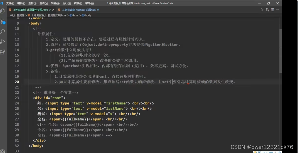Open the Extensions view
The image size is (298, 153).
click(x=3, y=52)
